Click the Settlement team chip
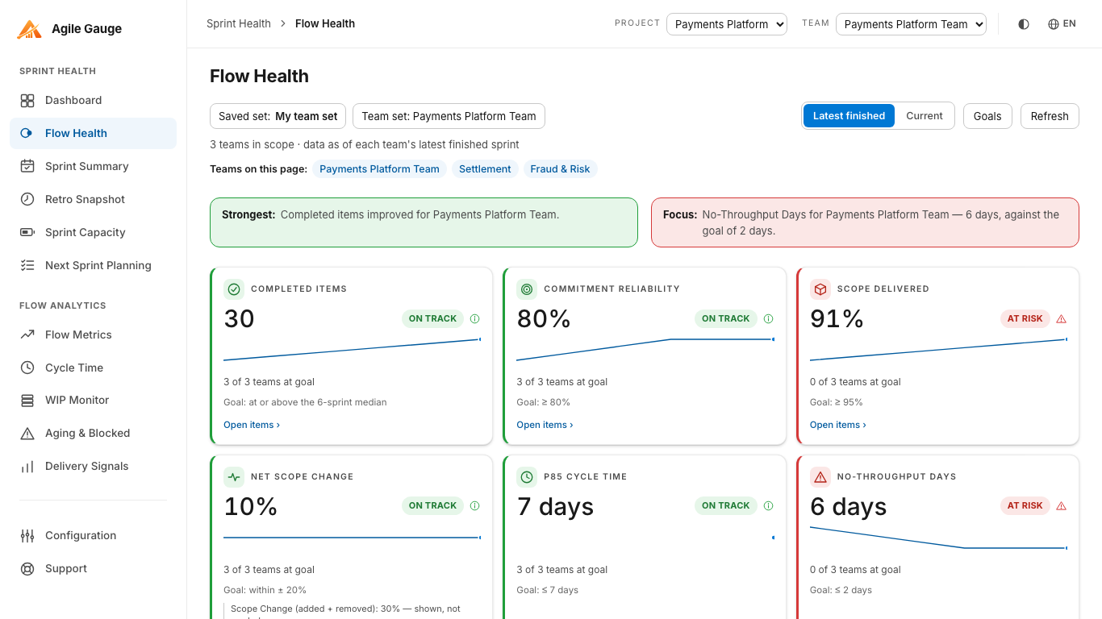 (x=485, y=169)
